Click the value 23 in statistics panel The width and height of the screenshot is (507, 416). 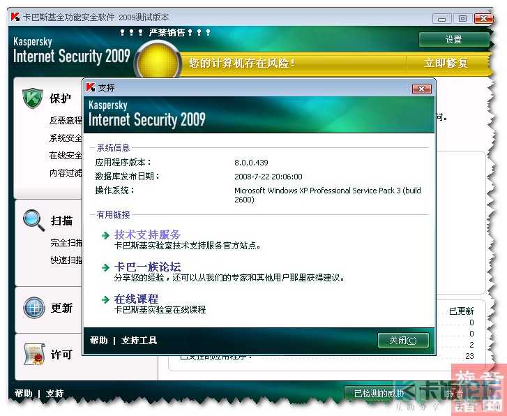click(469, 356)
